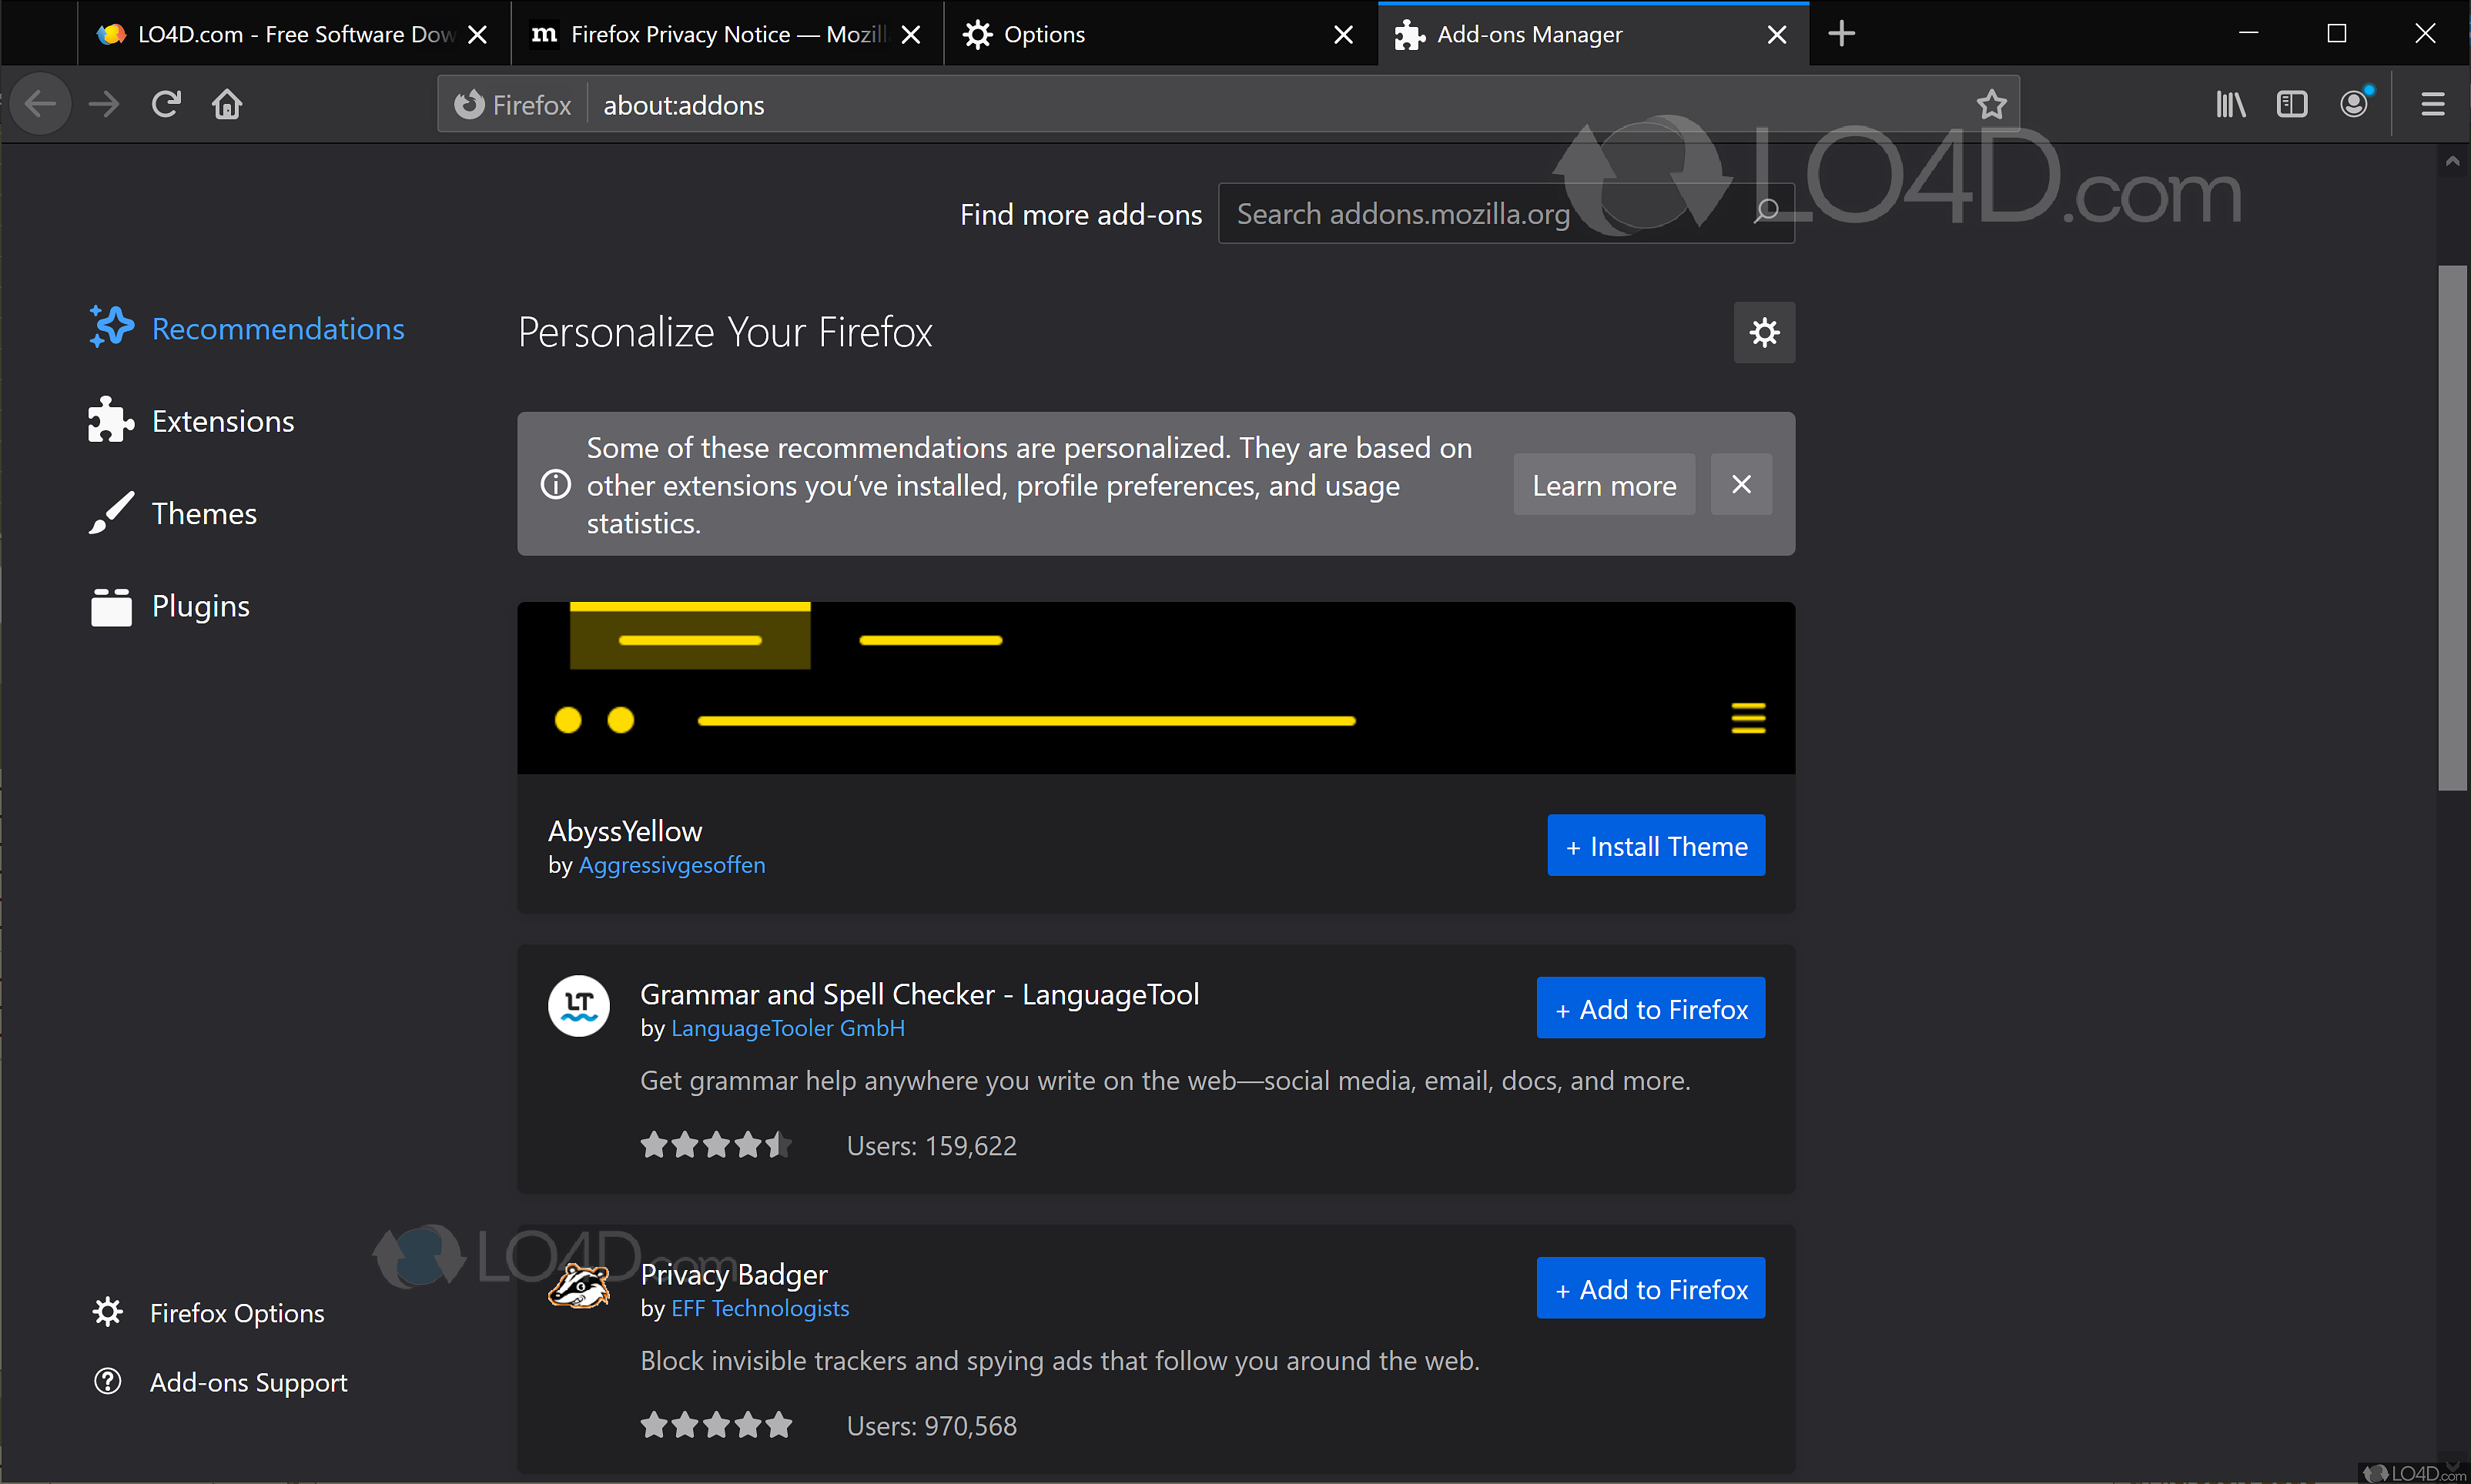Close the Firefox Privacy Notice tab
Viewport: 2471px width, 1484px height.
click(x=910, y=34)
